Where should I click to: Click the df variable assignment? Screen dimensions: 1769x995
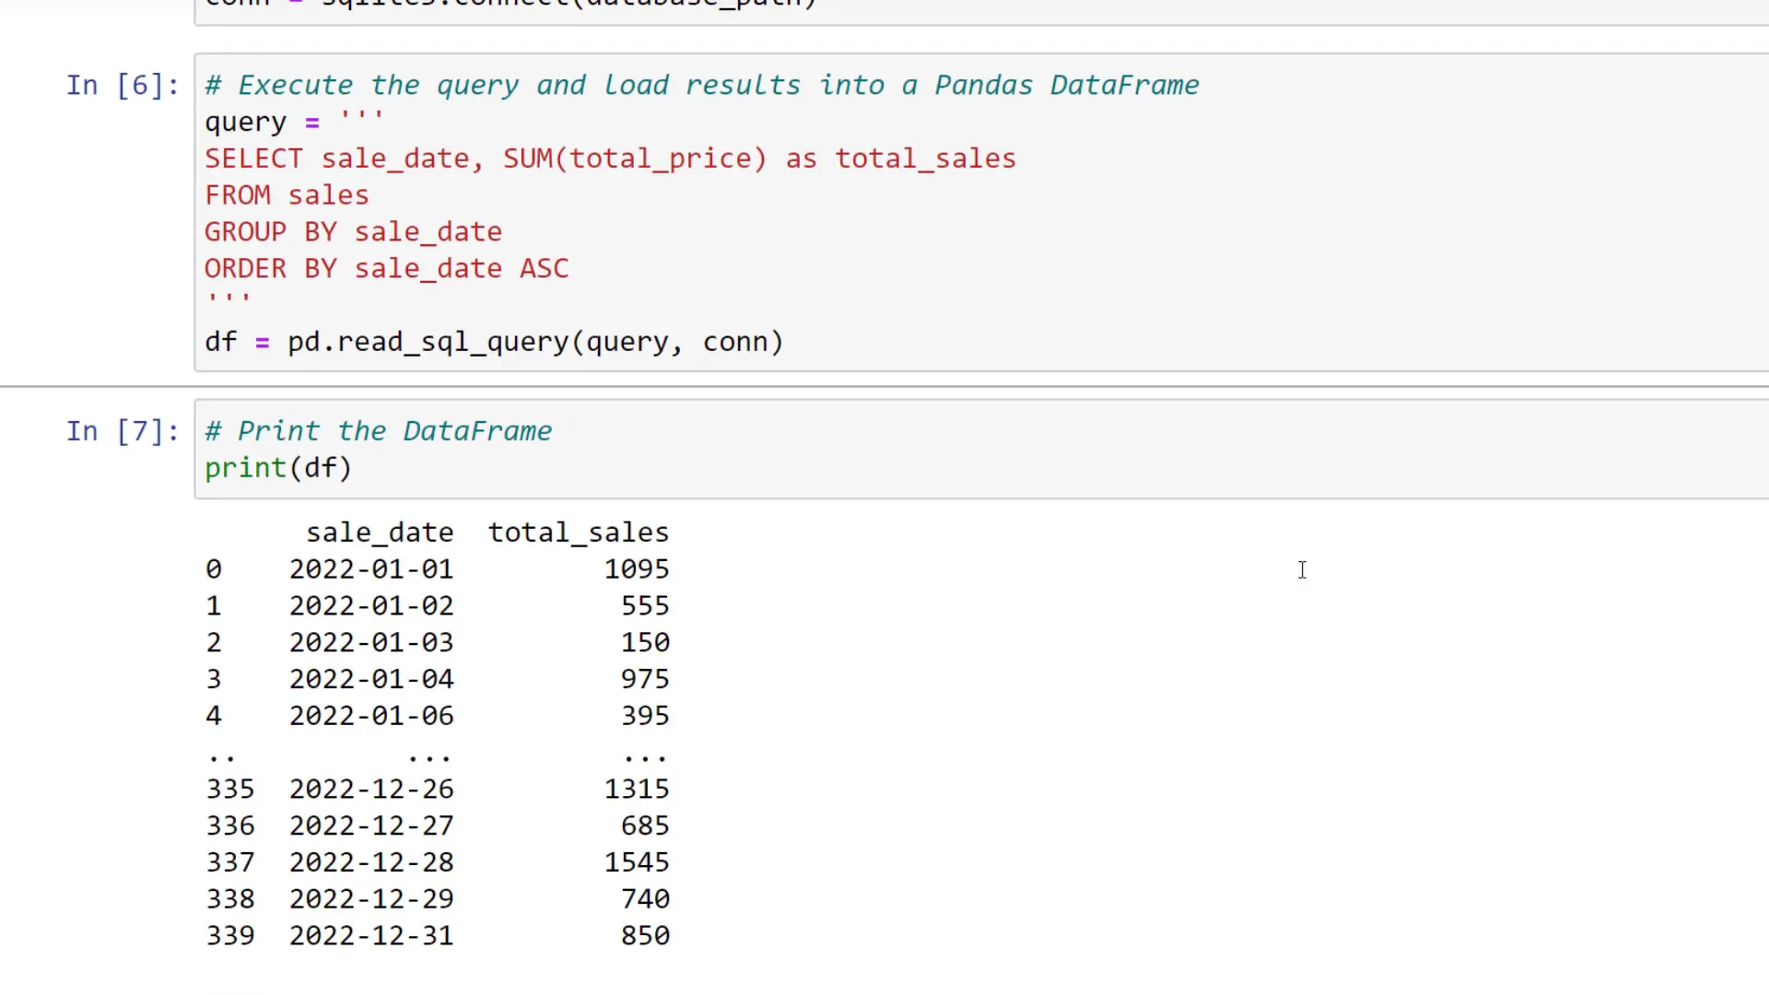tap(219, 342)
